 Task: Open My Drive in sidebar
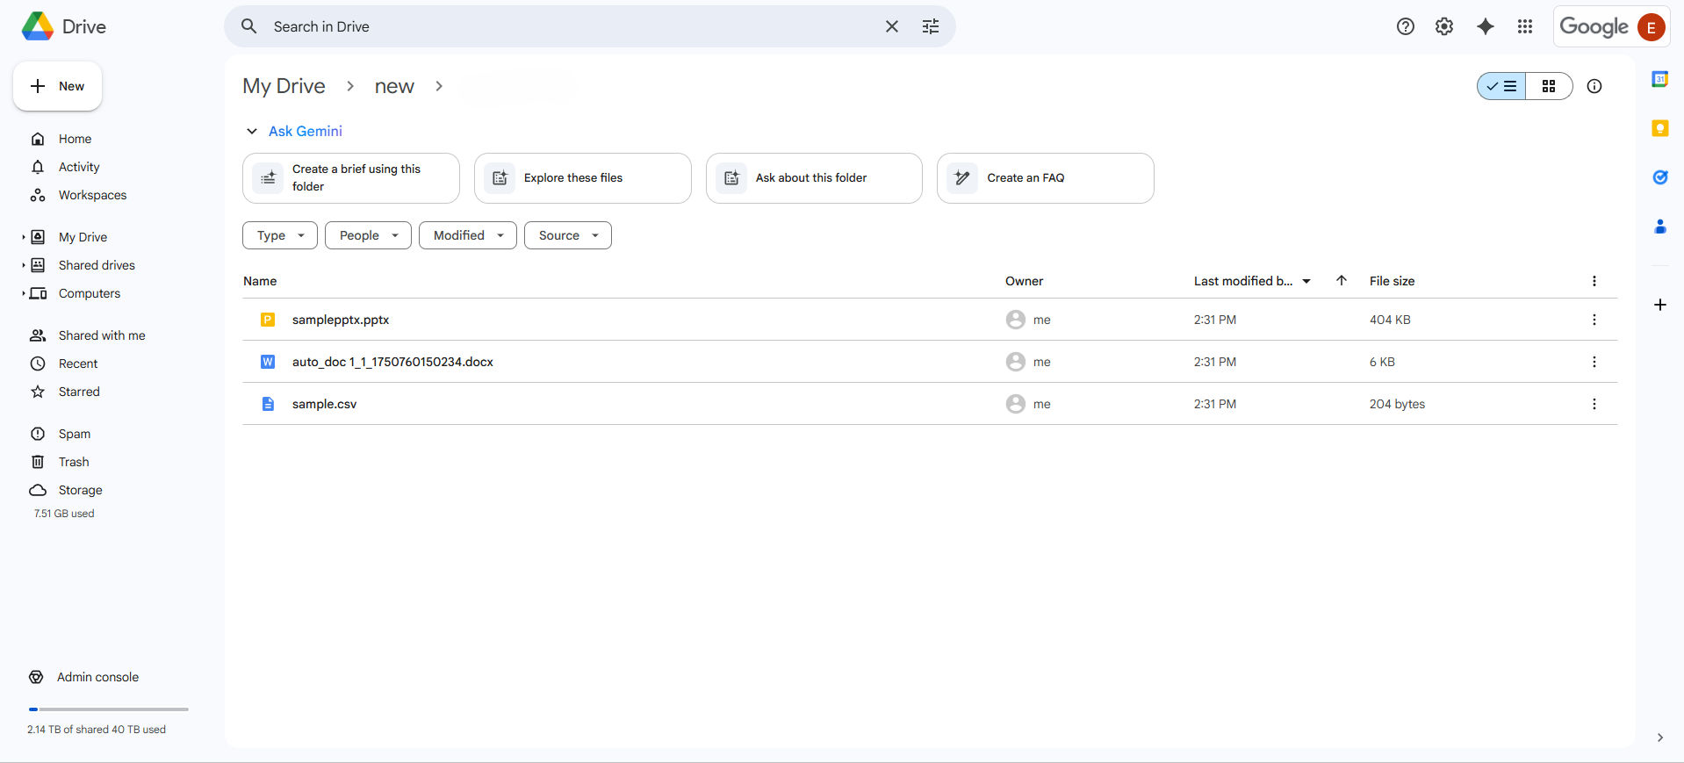pos(83,237)
